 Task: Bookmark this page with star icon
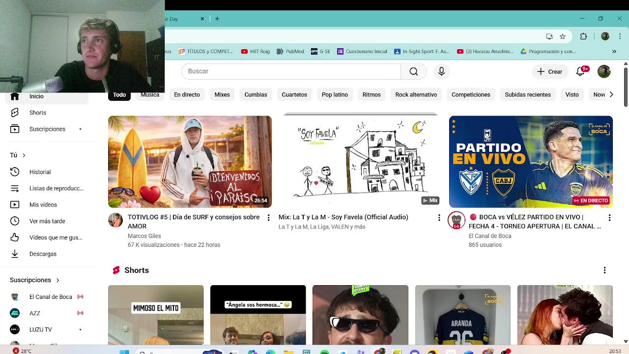(x=563, y=36)
